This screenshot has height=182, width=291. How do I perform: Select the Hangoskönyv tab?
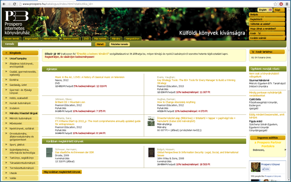coord(133,39)
